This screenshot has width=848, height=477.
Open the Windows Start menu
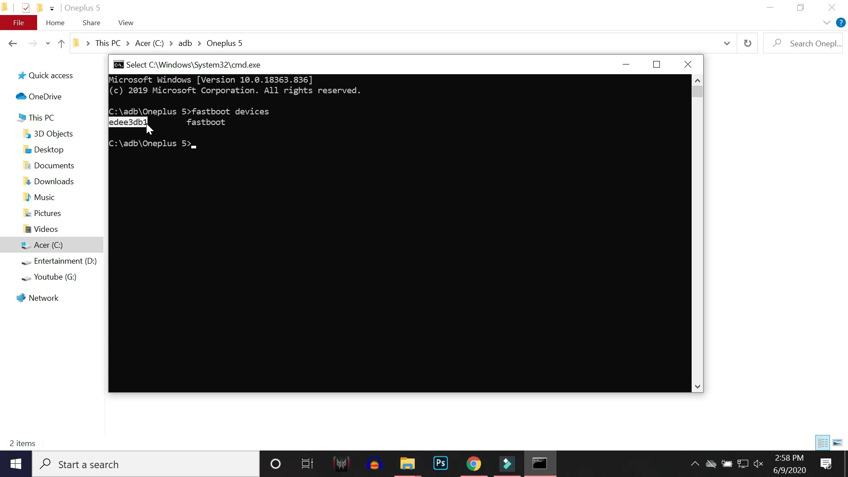coord(16,464)
